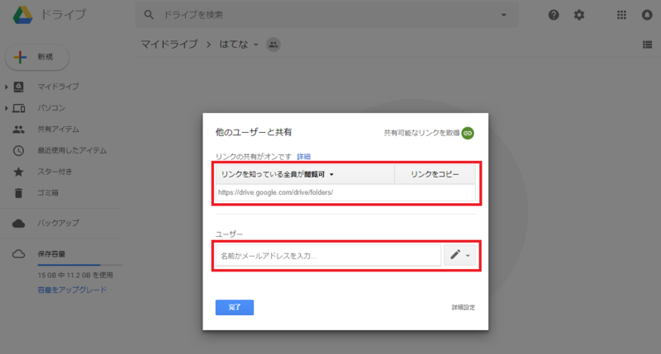Open 最近使用したアイテム in the sidebar

(72, 150)
